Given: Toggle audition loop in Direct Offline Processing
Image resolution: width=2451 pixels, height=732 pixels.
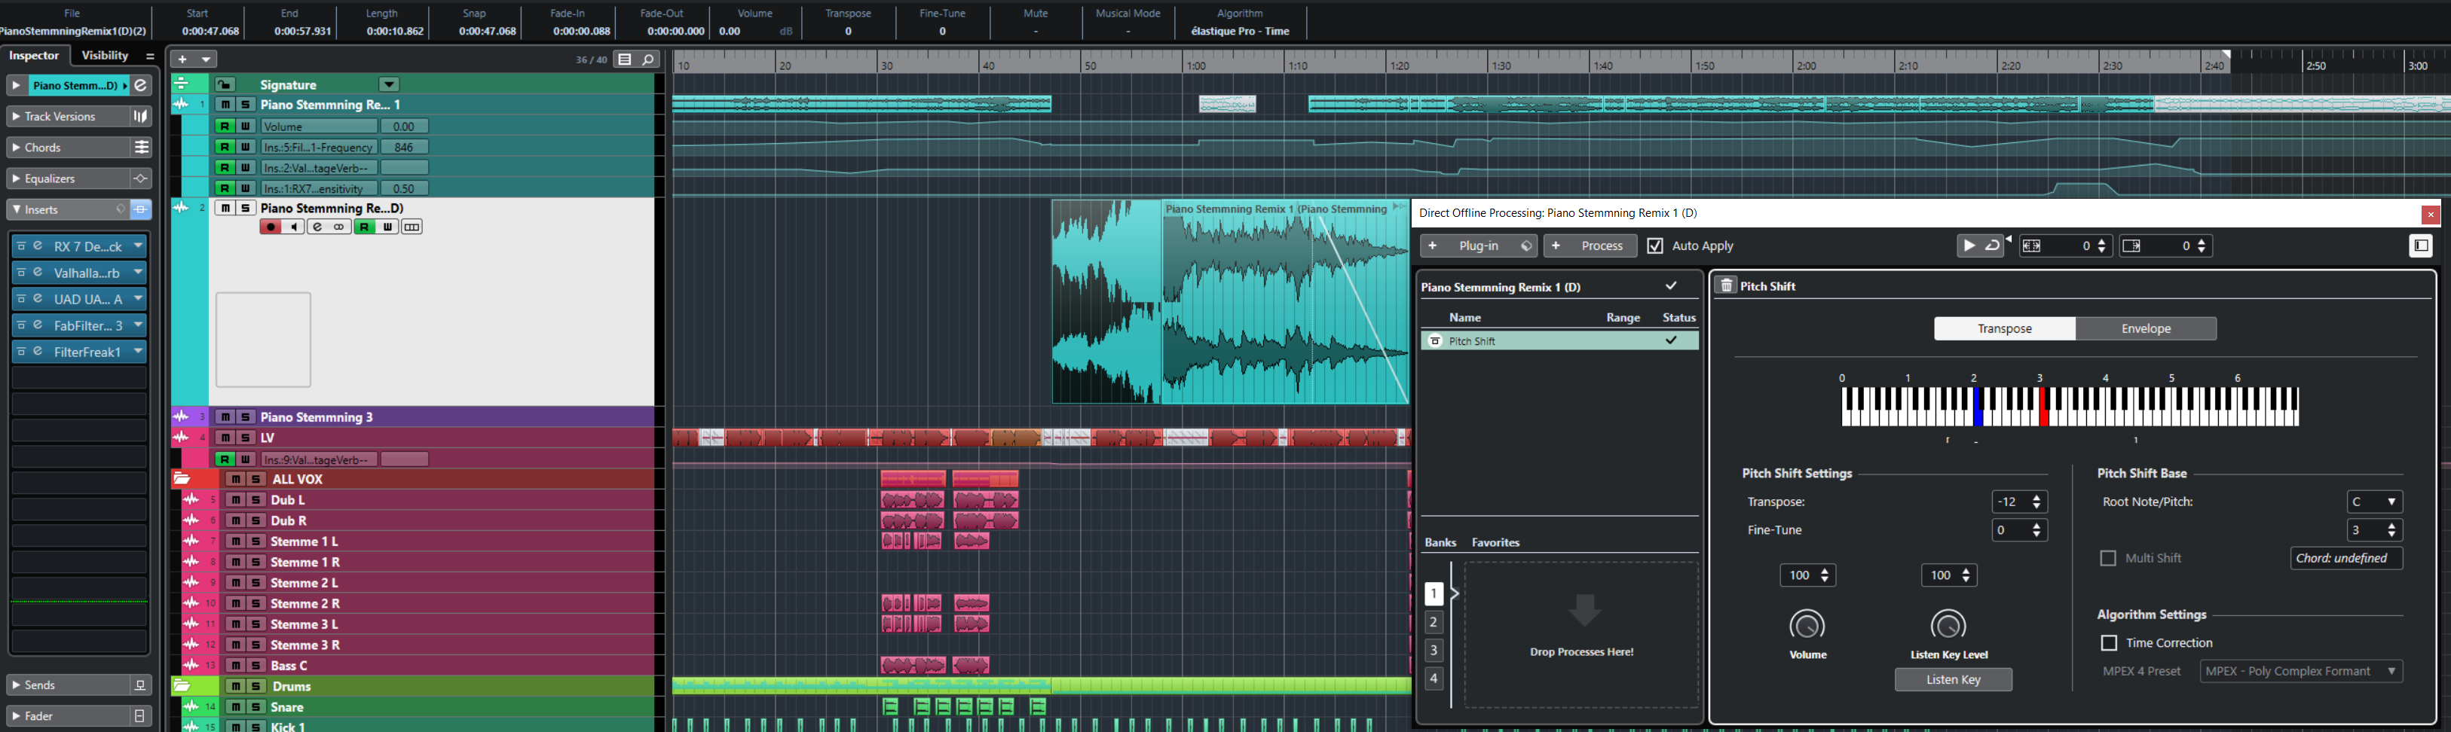Looking at the screenshot, I should [1993, 246].
